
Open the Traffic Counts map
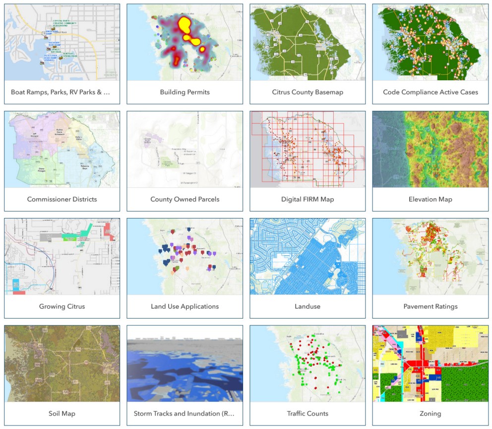307,365
